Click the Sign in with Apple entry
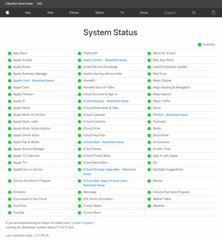Screen dimensions: 222x241 pyautogui.click(x=165, y=156)
